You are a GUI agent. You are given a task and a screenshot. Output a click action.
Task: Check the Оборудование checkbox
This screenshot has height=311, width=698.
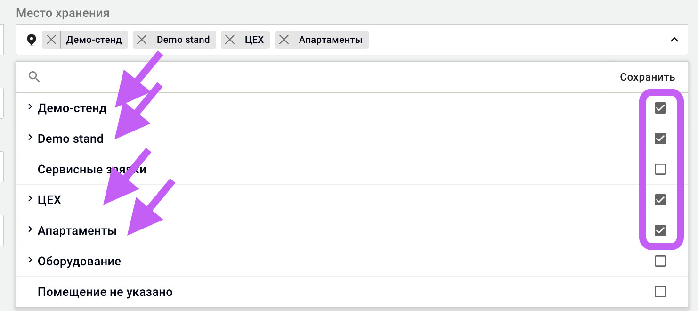point(660,261)
